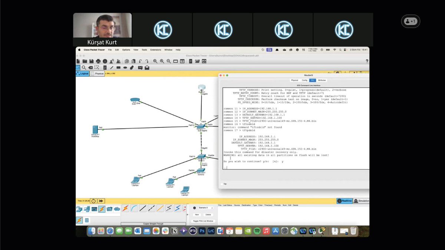Select the Draw Line tool
The height and width of the screenshot is (250, 445).
click(x=112, y=67)
